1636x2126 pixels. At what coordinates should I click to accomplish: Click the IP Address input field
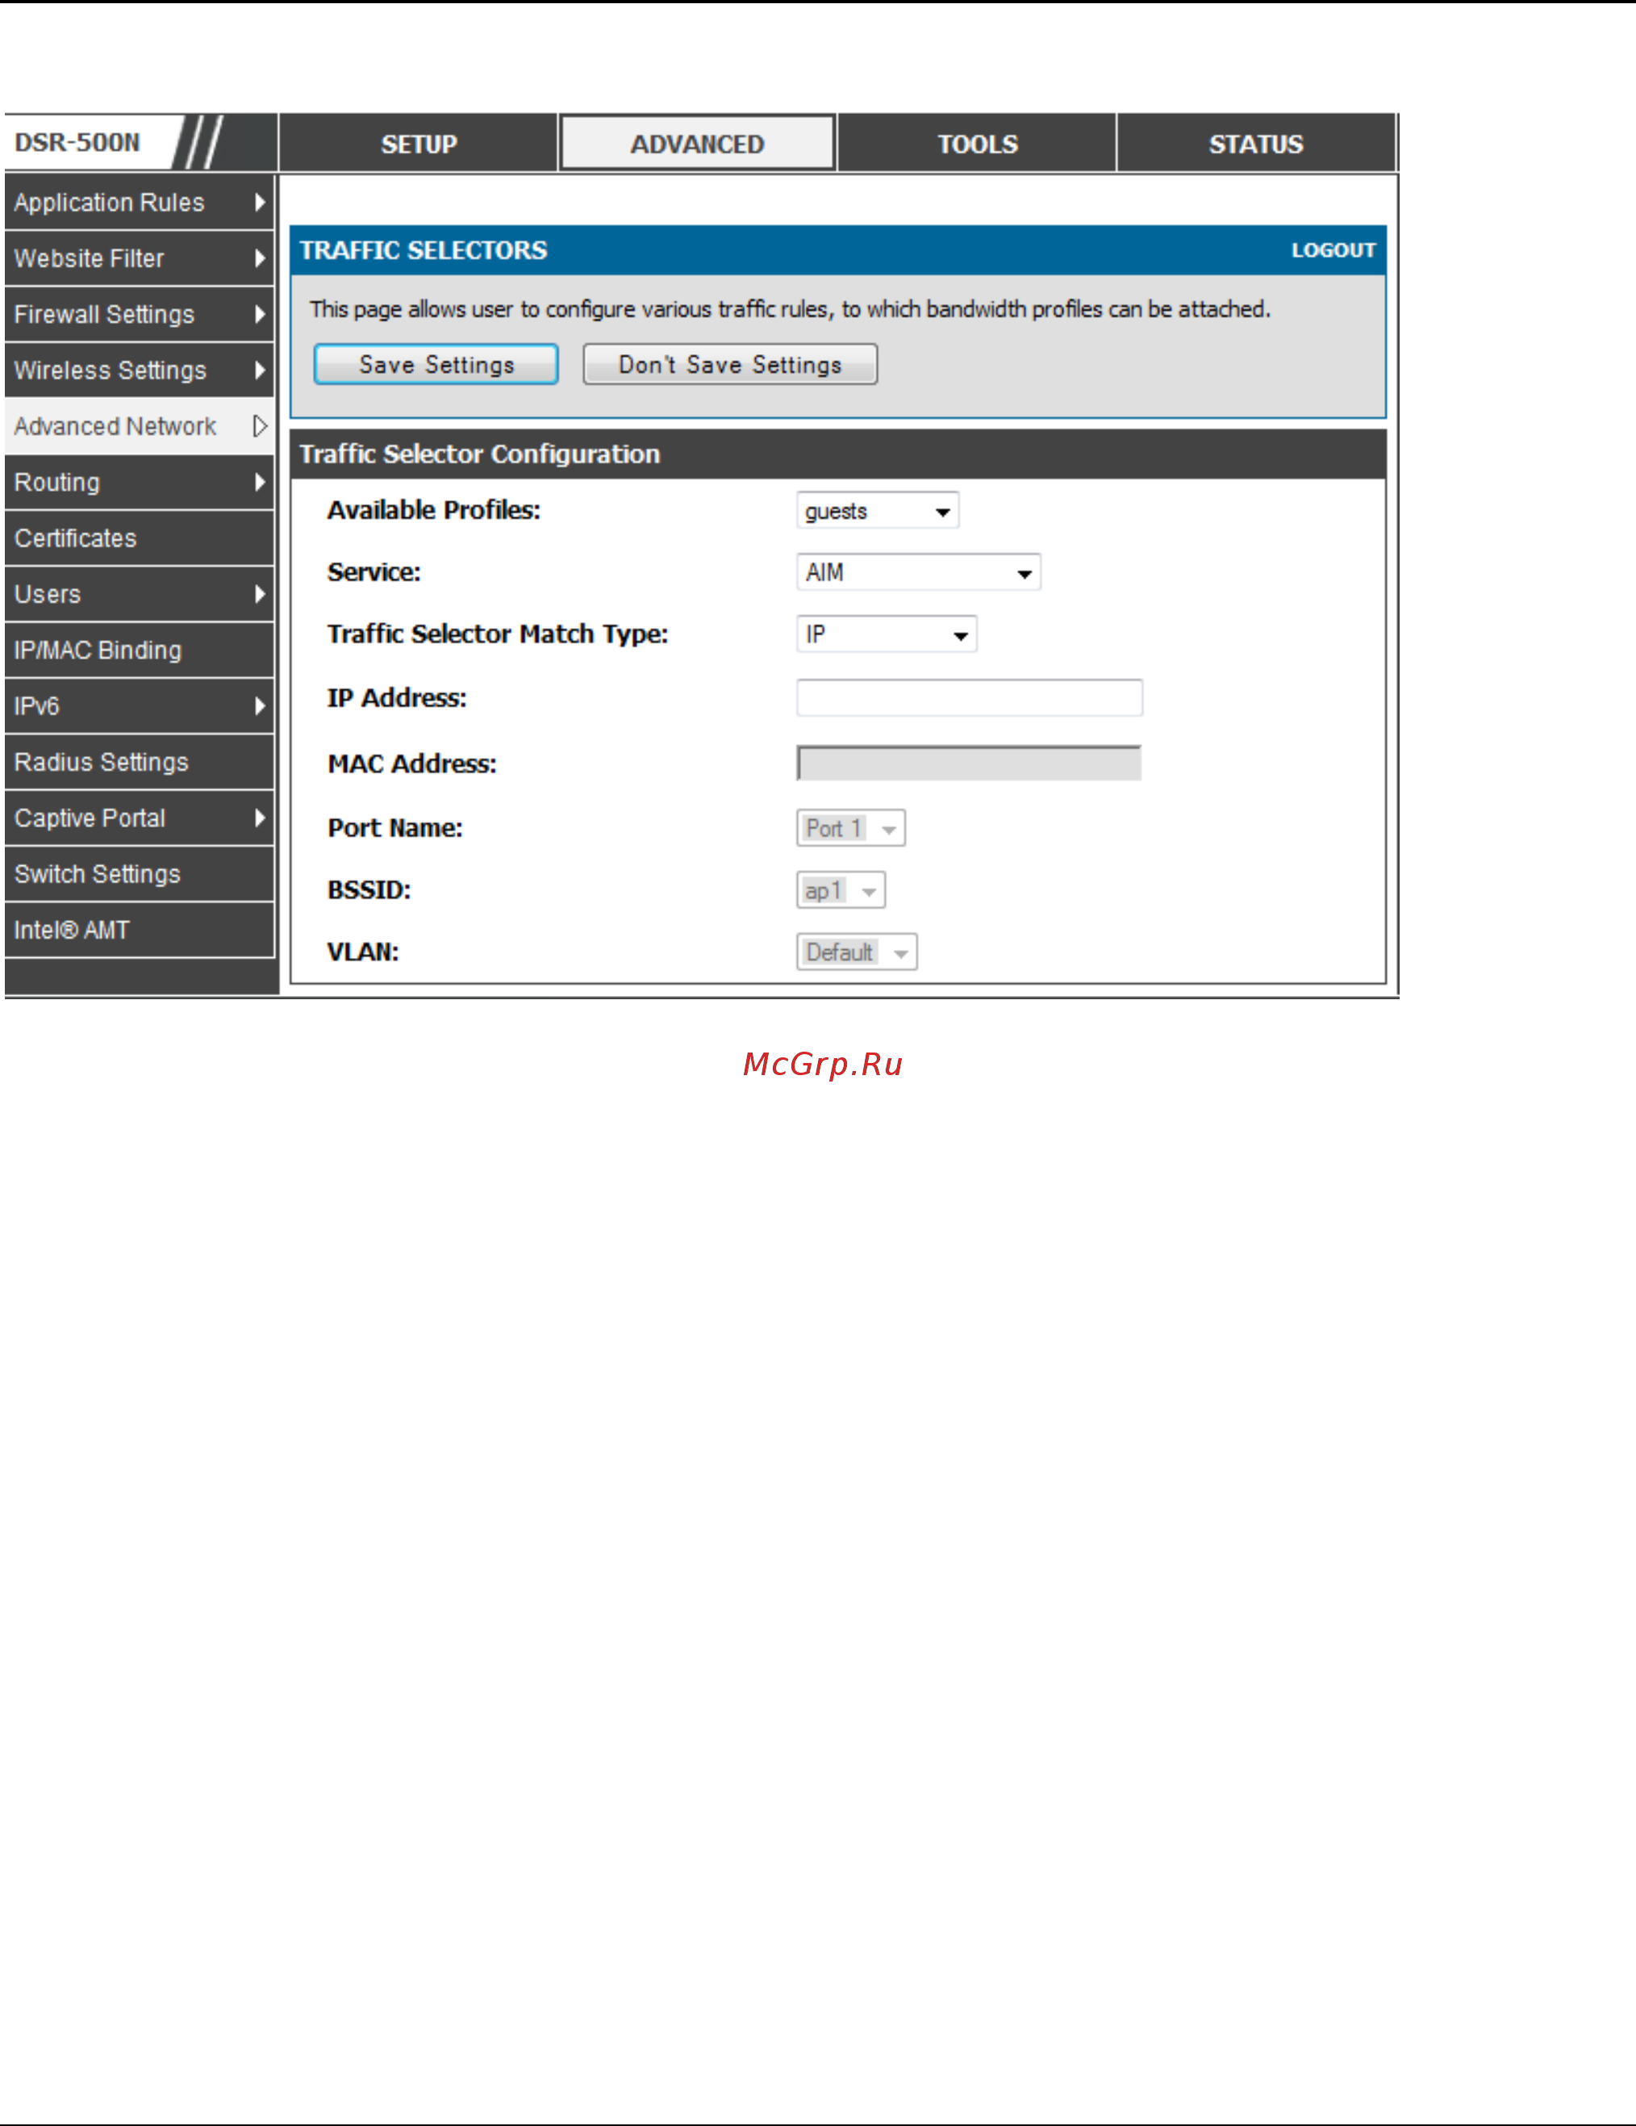pyautogui.click(x=969, y=698)
